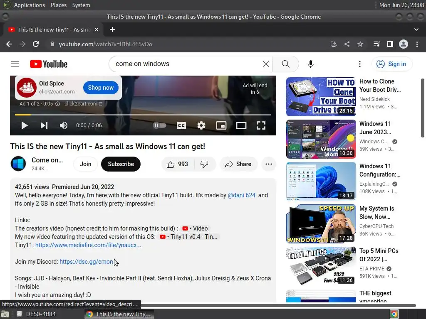Enter full screen mode
426x319 pixels.
(x=261, y=125)
